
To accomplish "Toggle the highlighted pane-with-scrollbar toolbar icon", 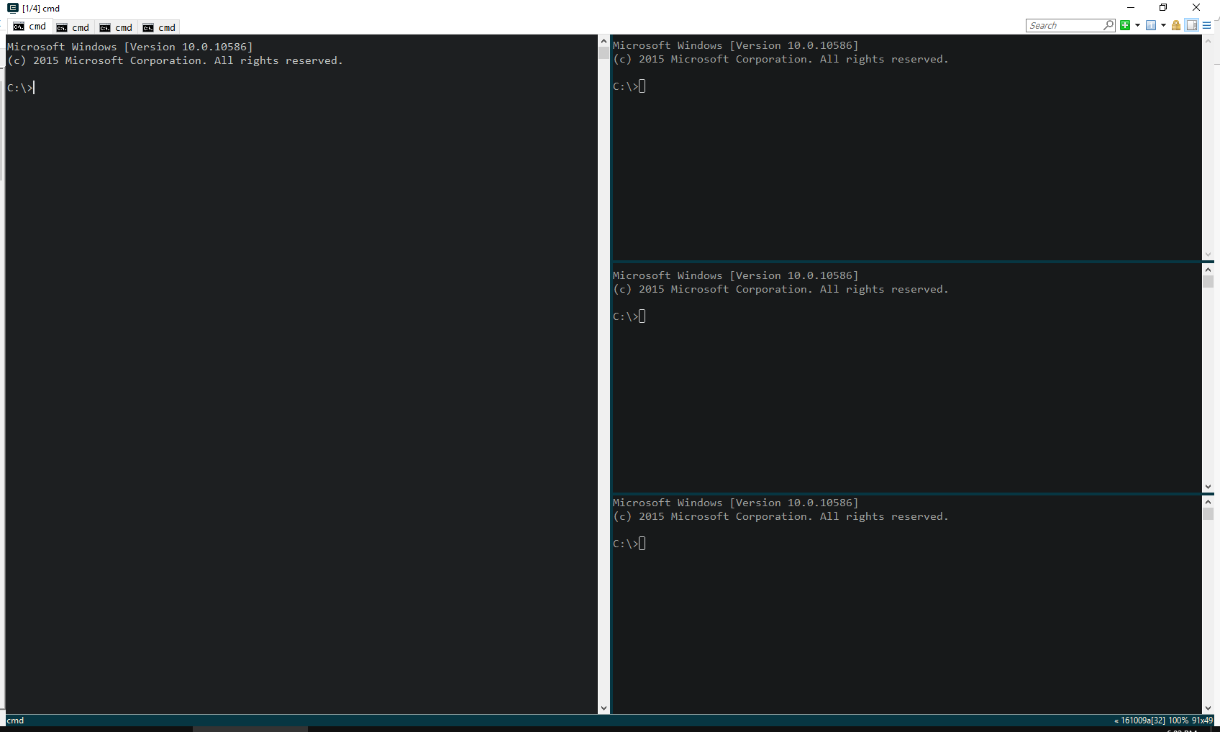I will coord(1192,25).
